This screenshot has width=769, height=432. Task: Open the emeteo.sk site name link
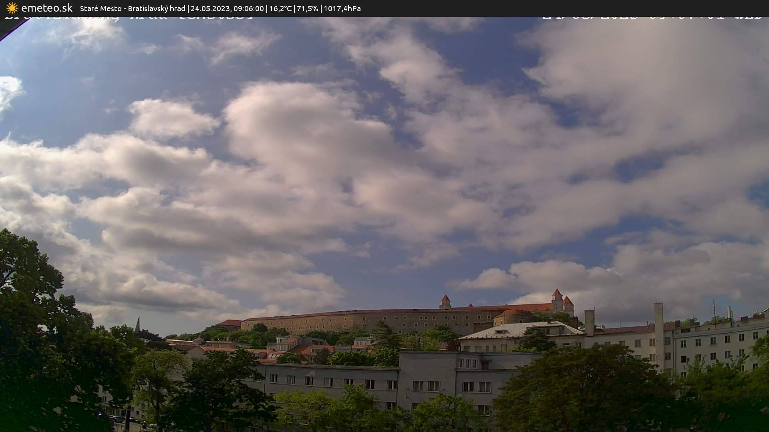pyautogui.click(x=46, y=8)
